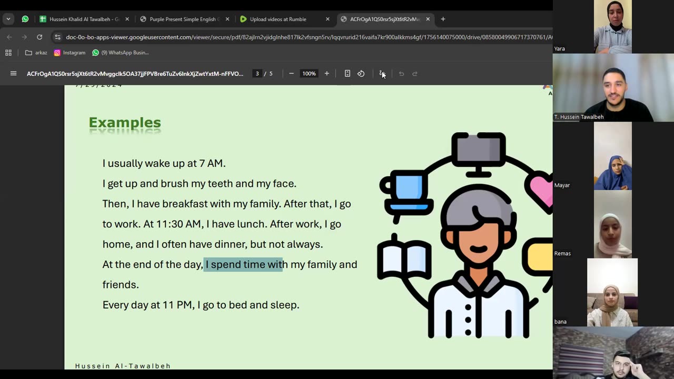Click the person illustration in the slide

(478, 261)
